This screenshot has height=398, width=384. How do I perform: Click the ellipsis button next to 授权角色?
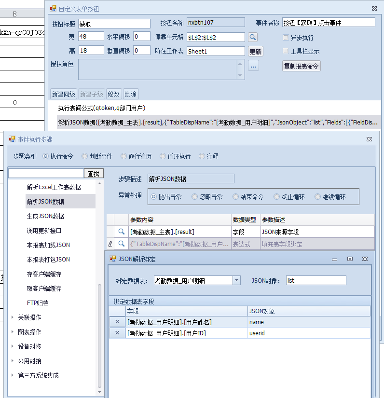tap(253, 66)
